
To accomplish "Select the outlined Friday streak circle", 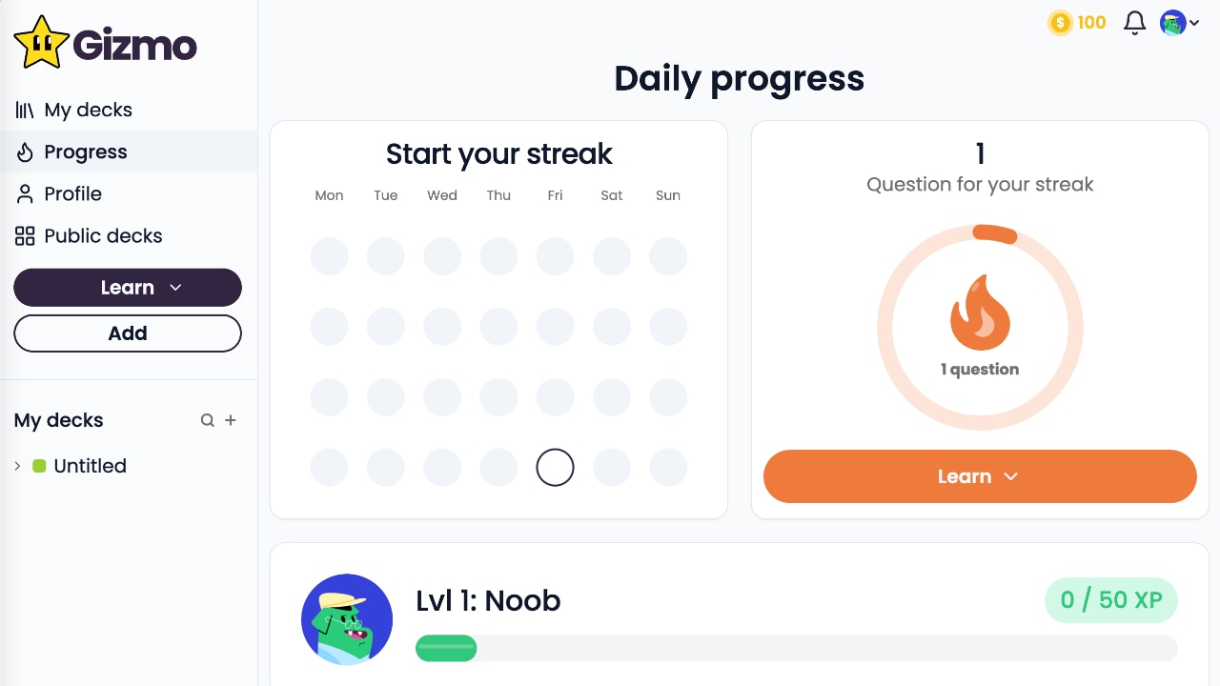I will pyautogui.click(x=556, y=468).
